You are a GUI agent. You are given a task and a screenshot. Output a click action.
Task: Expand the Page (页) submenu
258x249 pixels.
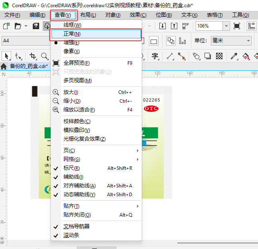coord(96,151)
